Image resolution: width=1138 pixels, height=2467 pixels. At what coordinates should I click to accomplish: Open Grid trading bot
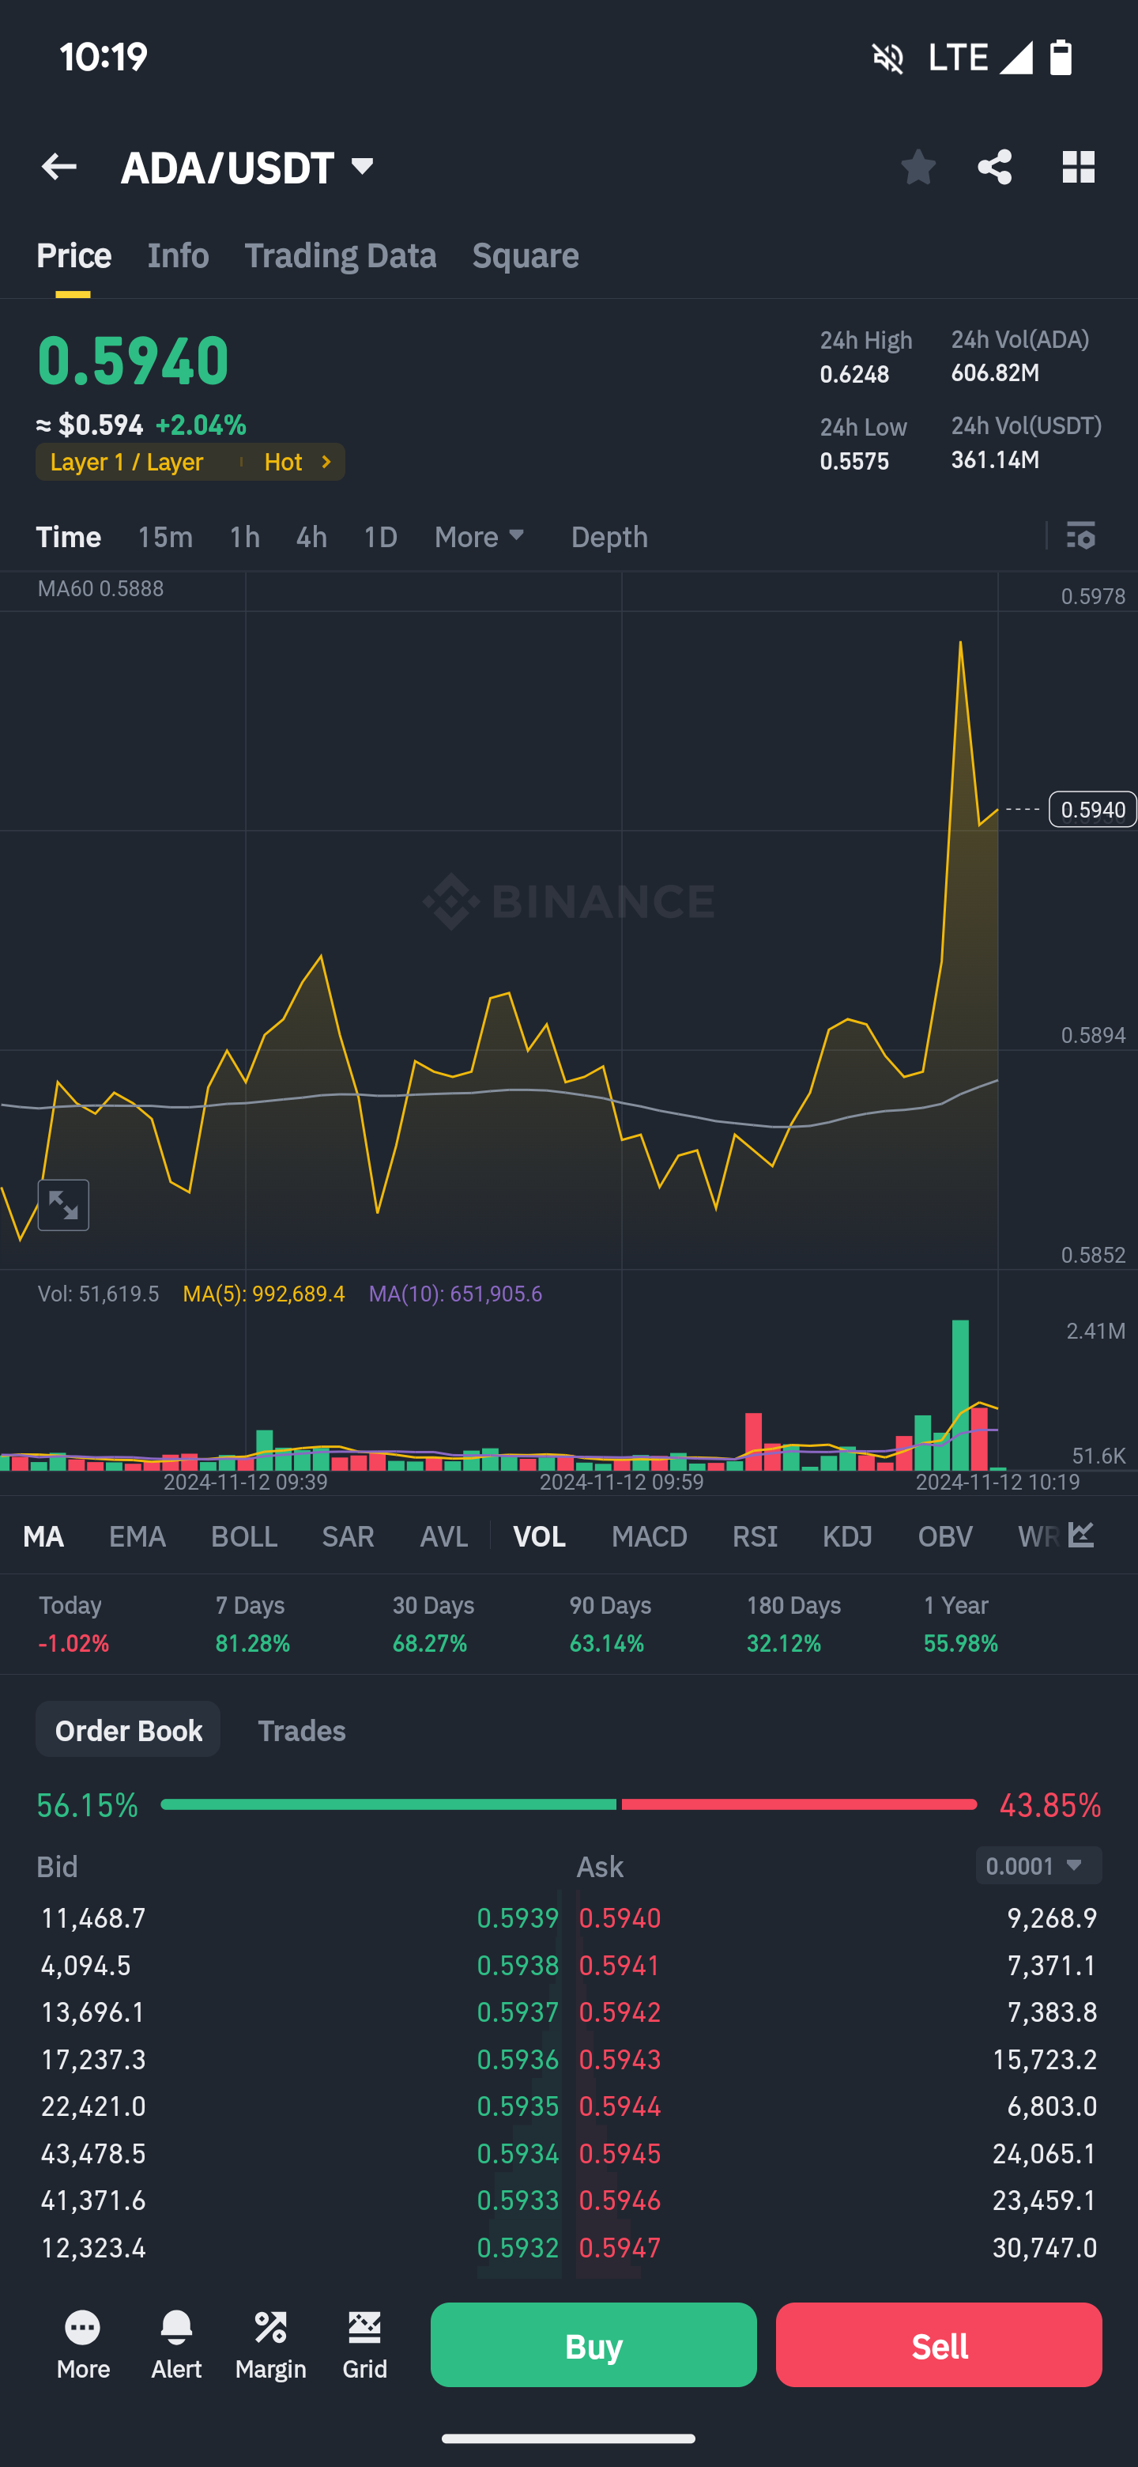[x=364, y=2344]
